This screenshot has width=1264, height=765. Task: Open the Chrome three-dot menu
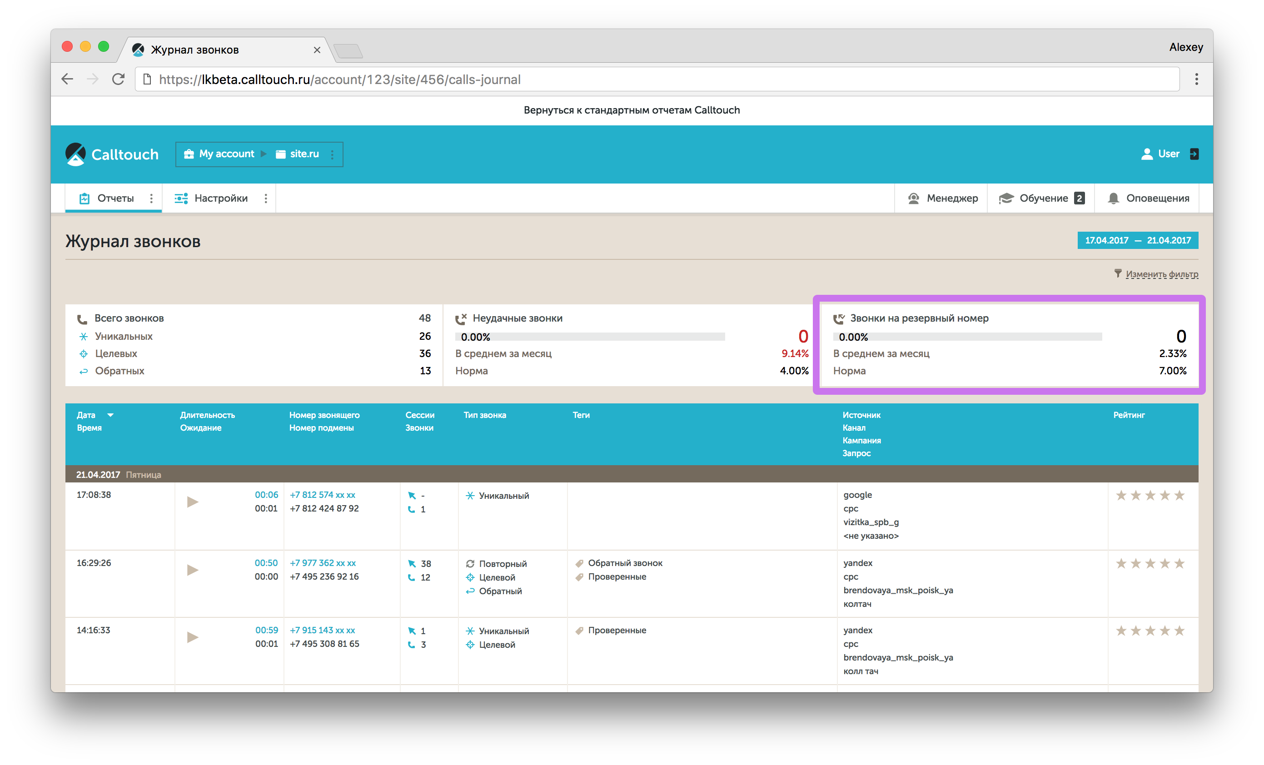(1196, 79)
